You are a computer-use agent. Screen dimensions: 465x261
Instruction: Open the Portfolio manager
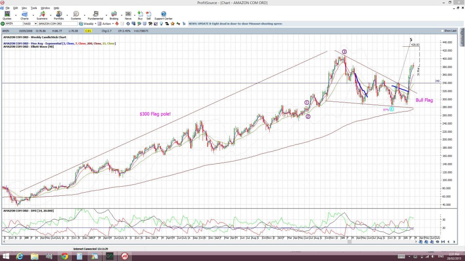(59, 15)
